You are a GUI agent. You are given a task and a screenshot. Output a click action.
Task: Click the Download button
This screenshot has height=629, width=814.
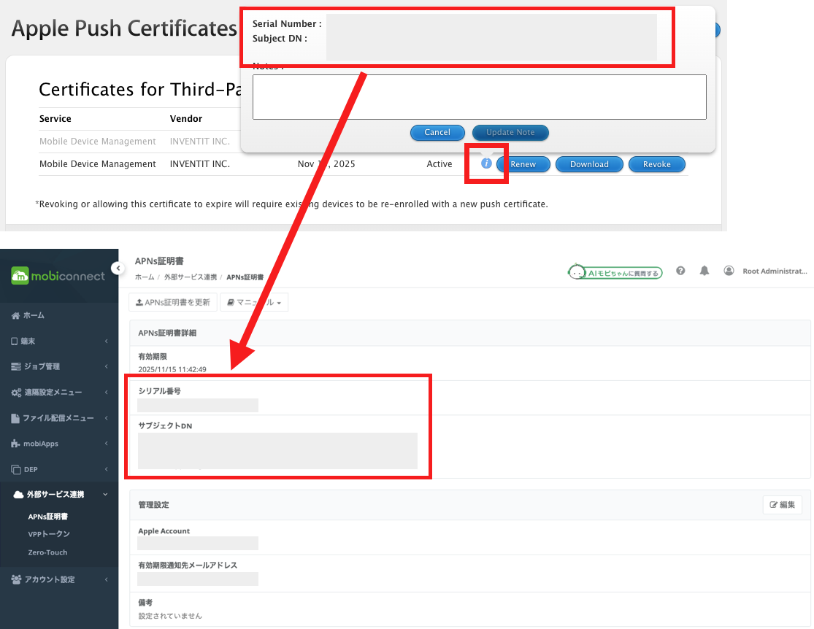589,164
